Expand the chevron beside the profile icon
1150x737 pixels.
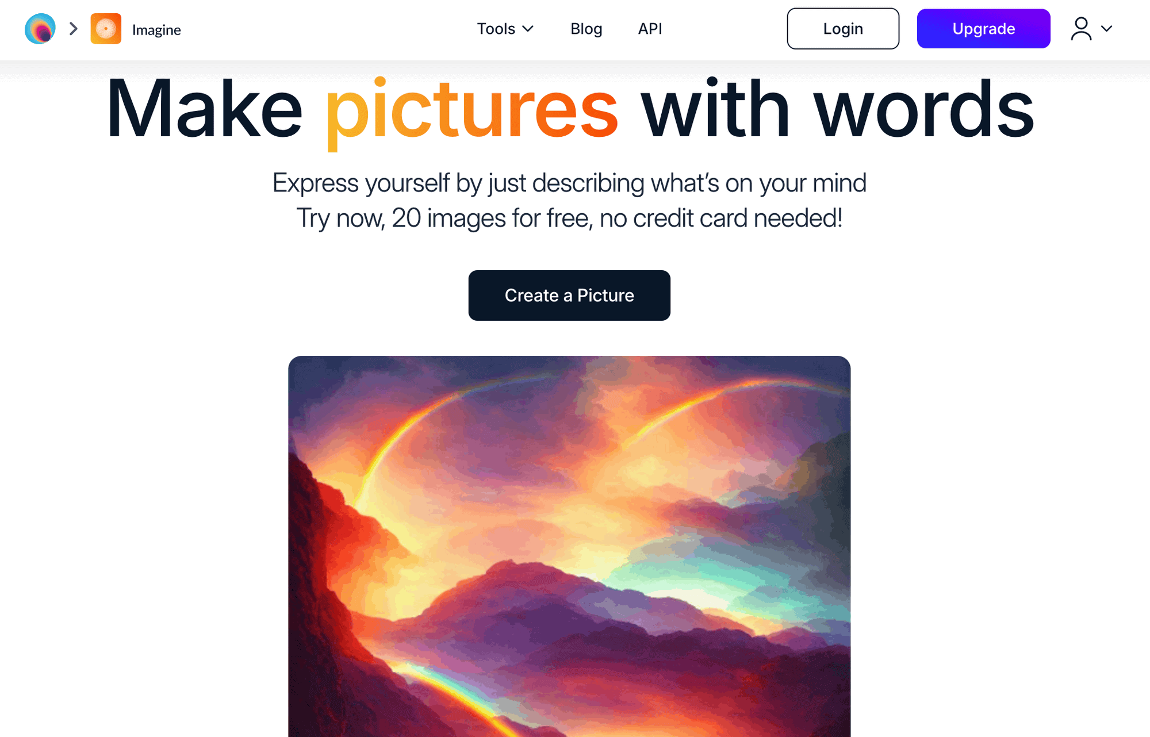[x=1106, y=29]
